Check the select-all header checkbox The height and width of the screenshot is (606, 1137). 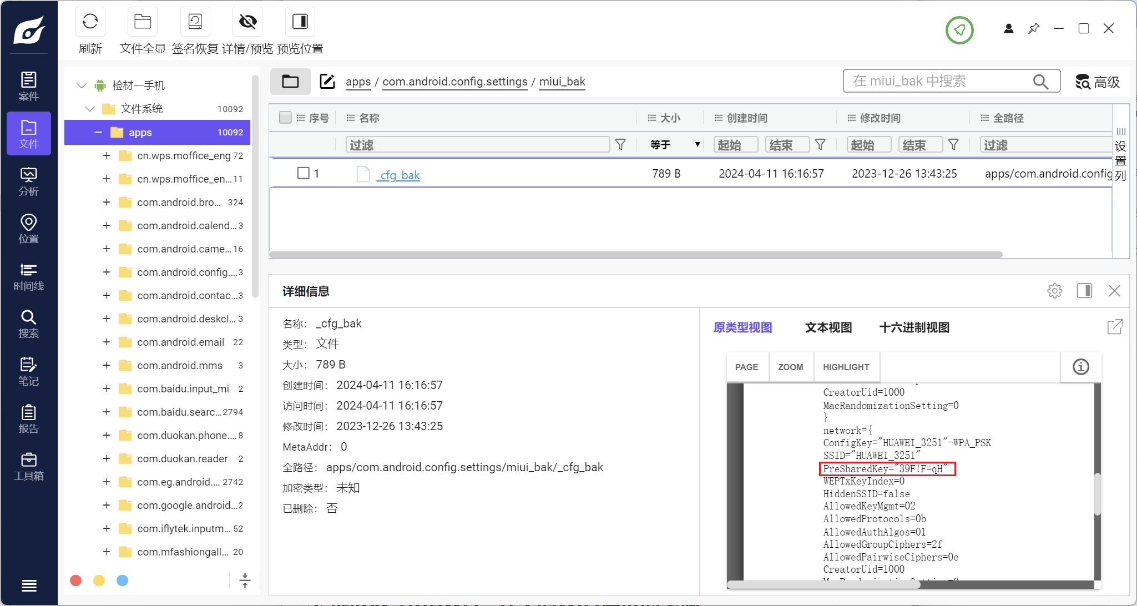285,118
